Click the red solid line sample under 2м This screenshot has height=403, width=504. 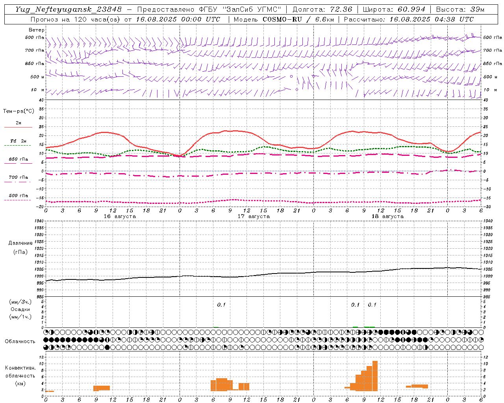(x=18, y=128)
